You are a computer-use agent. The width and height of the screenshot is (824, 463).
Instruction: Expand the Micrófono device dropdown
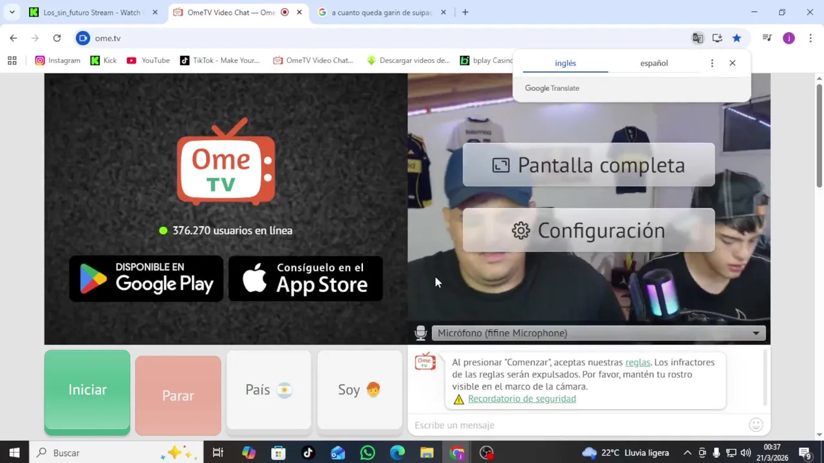pyautogui.click(x=599, y=332)
